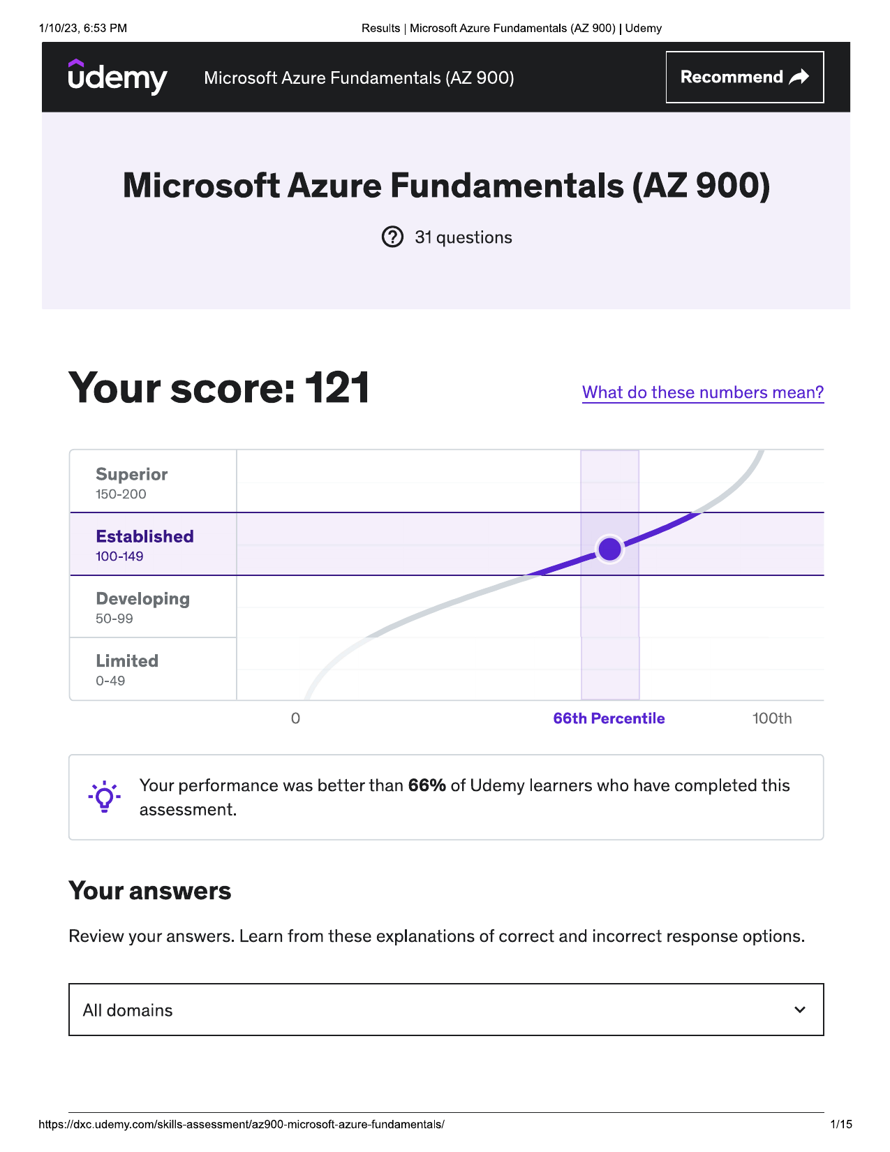Select the Established 100-149 level row
This screenshot has height=1152, width=890.
click(x=153, y=544)
